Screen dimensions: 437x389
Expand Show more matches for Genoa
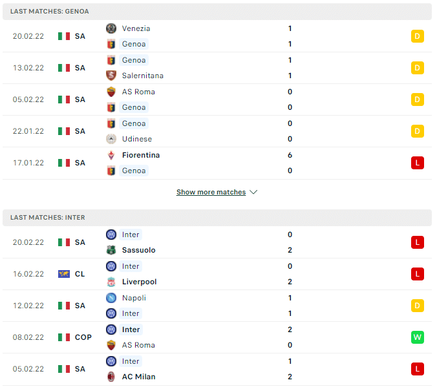212,193
